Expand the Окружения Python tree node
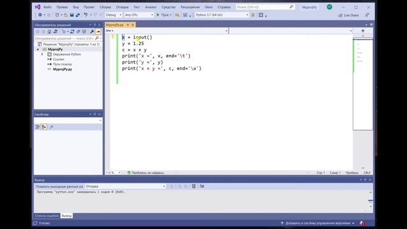Viewport: 407px width, 229px height. [x=43, y=54]
